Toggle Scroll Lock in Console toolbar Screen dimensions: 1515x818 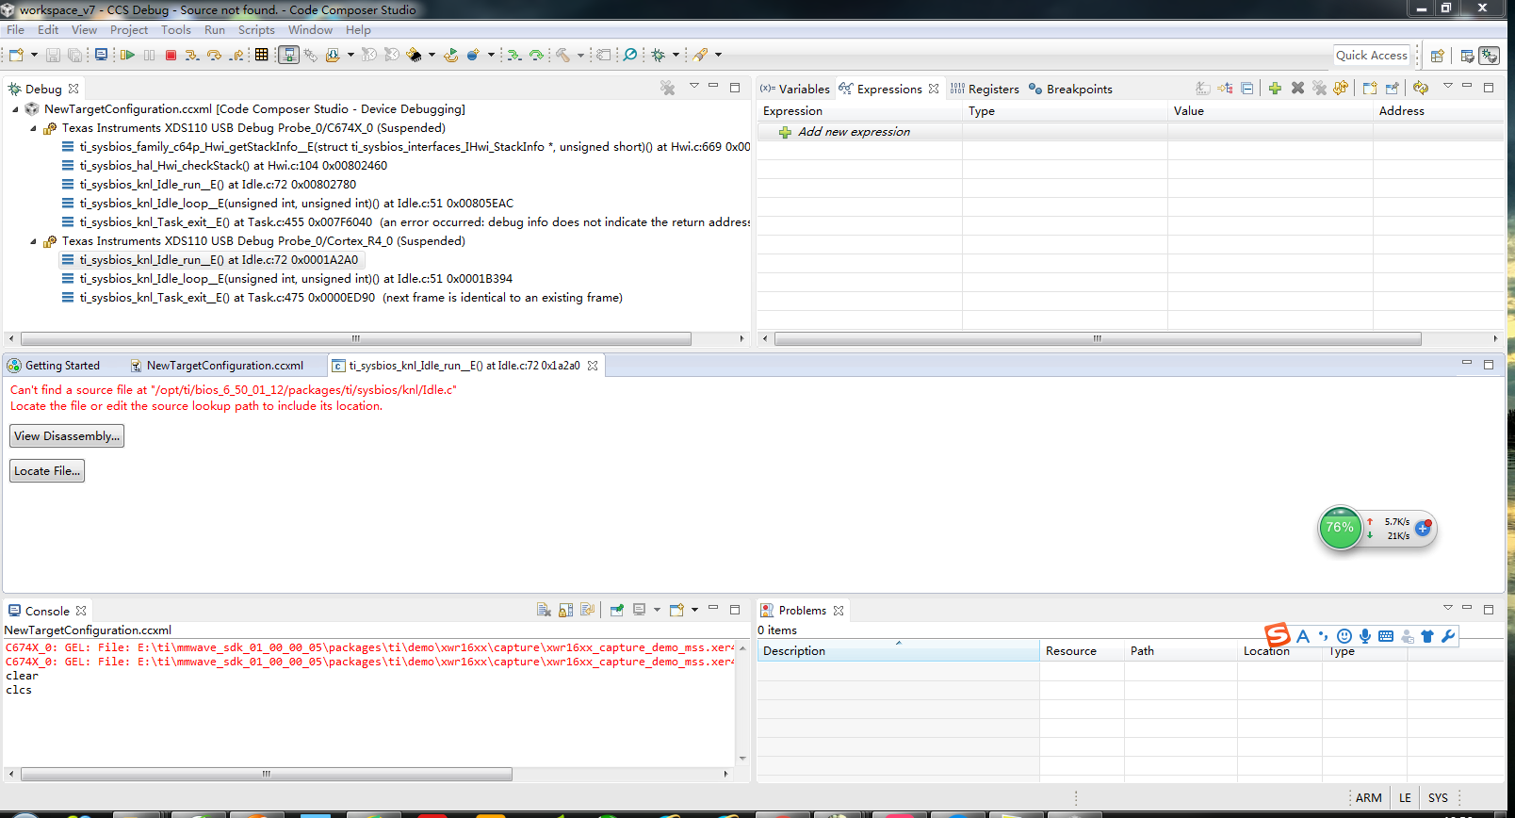[566, 610]
